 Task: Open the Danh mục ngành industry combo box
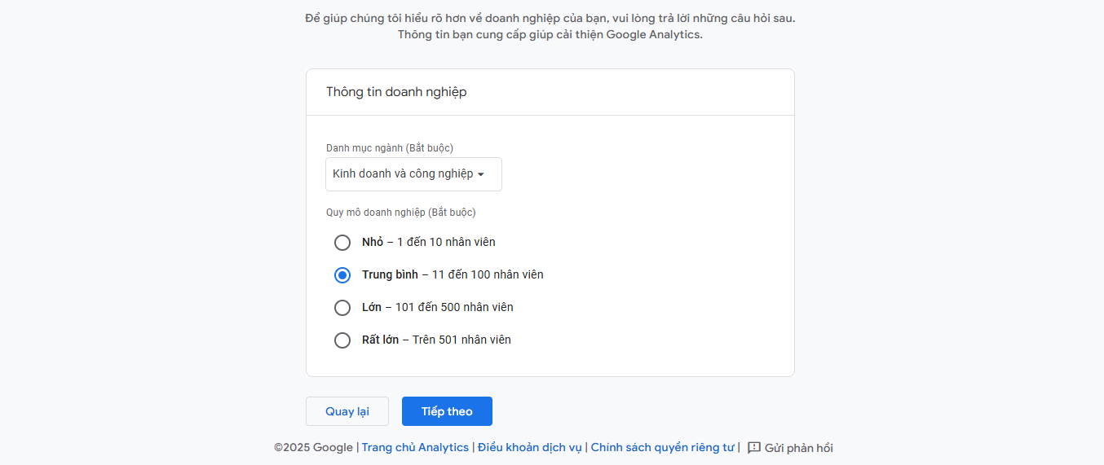[x=413, y=174]
